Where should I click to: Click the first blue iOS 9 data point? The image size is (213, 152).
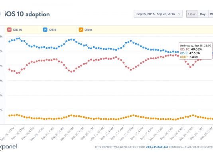(10, 41)
